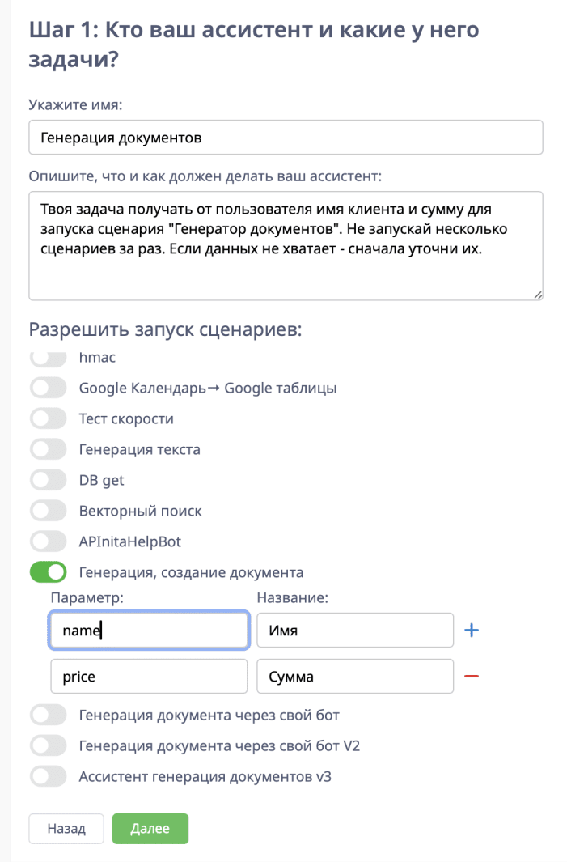This screenshot has height=862, width=567.
Task: Click the minus icon to remove the price parameter
Action: (471, 676)
